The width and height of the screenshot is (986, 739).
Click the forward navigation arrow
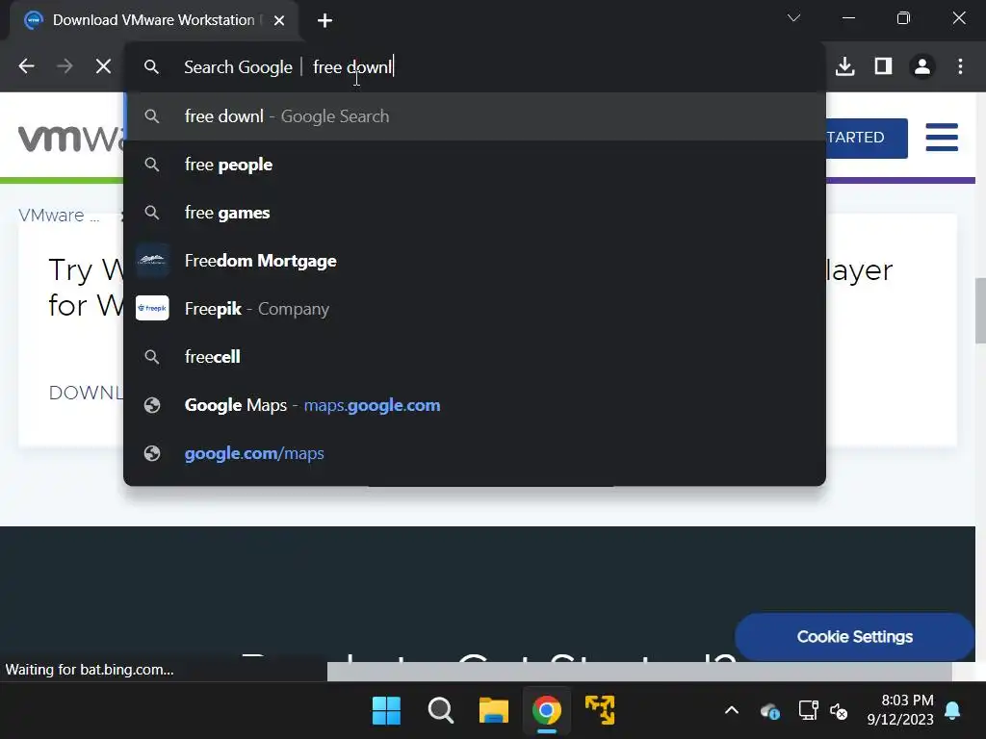(x=65, y=66)
